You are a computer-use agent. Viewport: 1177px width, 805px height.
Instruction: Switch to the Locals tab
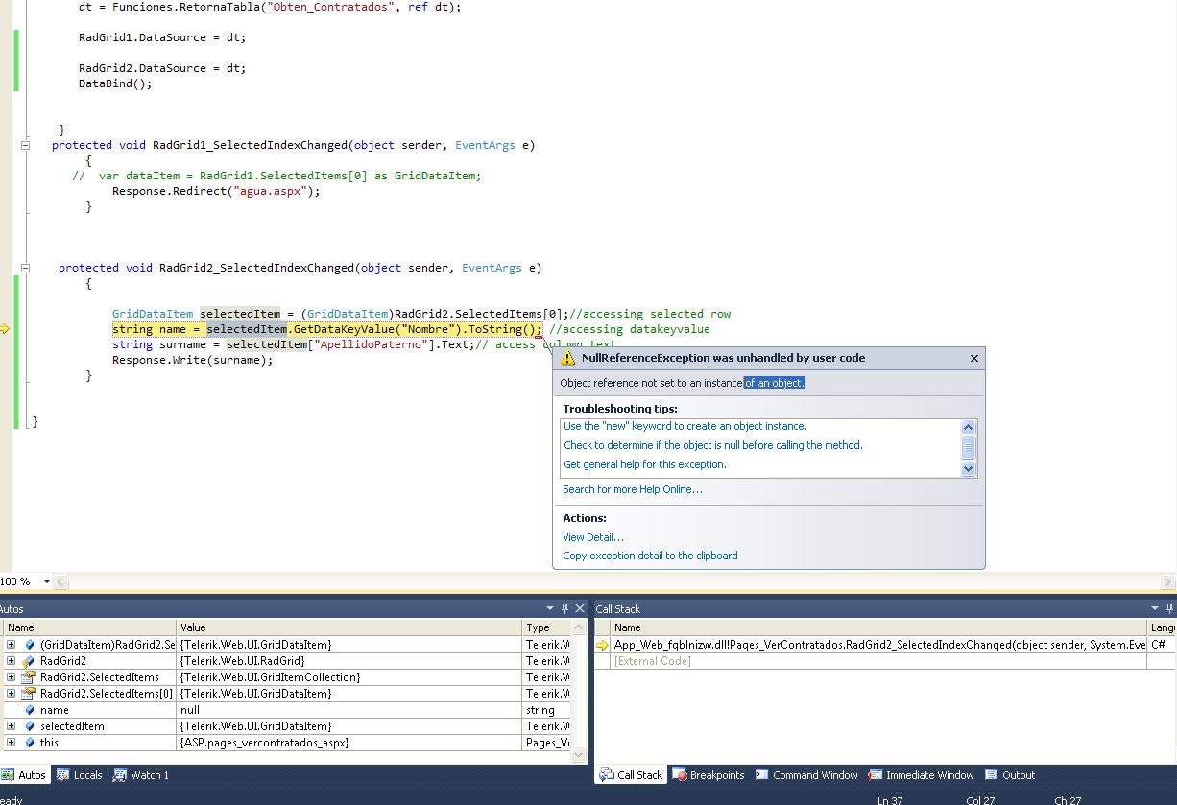click(x=80, y=775)
